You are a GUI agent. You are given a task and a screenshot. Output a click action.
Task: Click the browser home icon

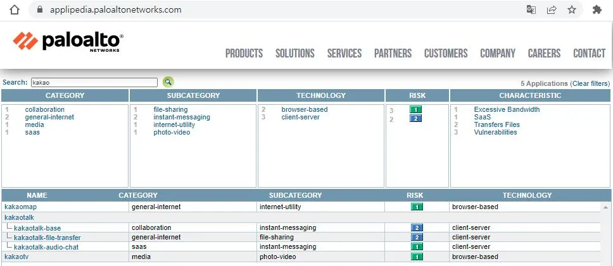point(14,9)
